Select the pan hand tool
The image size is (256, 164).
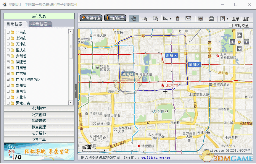[134, 18]
